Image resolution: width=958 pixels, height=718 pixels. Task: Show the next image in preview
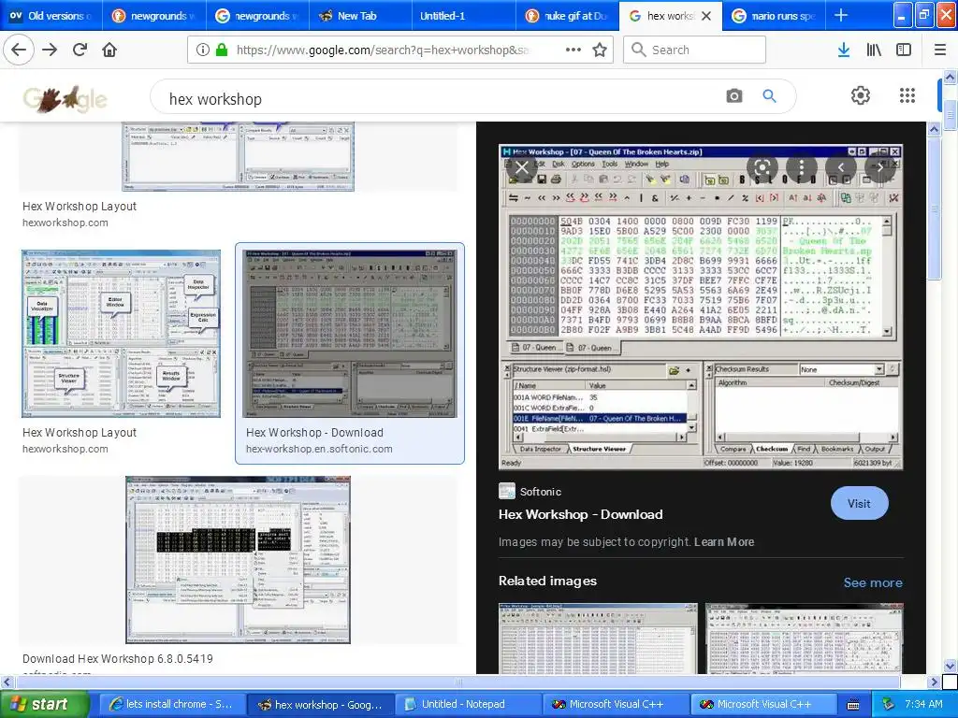coord(879,167)
